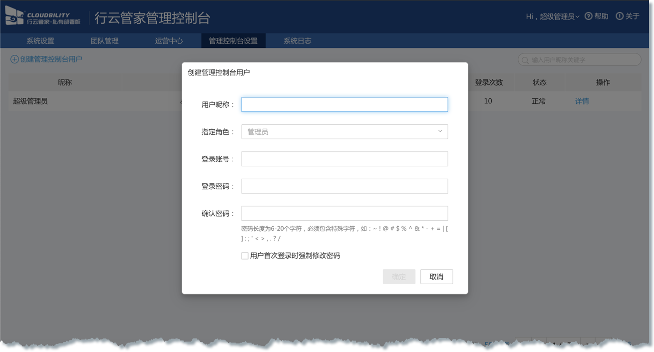Click the user nickname search box
The width and height of the screenshot is (654, 352).
pyautogui.click(x=580, y=60)
